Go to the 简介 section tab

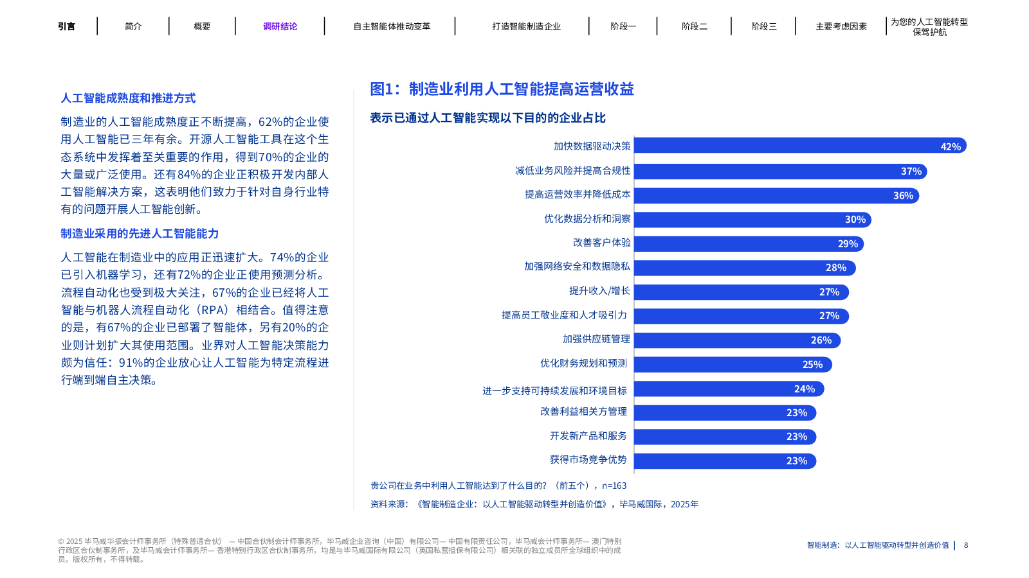click(133, 26)
